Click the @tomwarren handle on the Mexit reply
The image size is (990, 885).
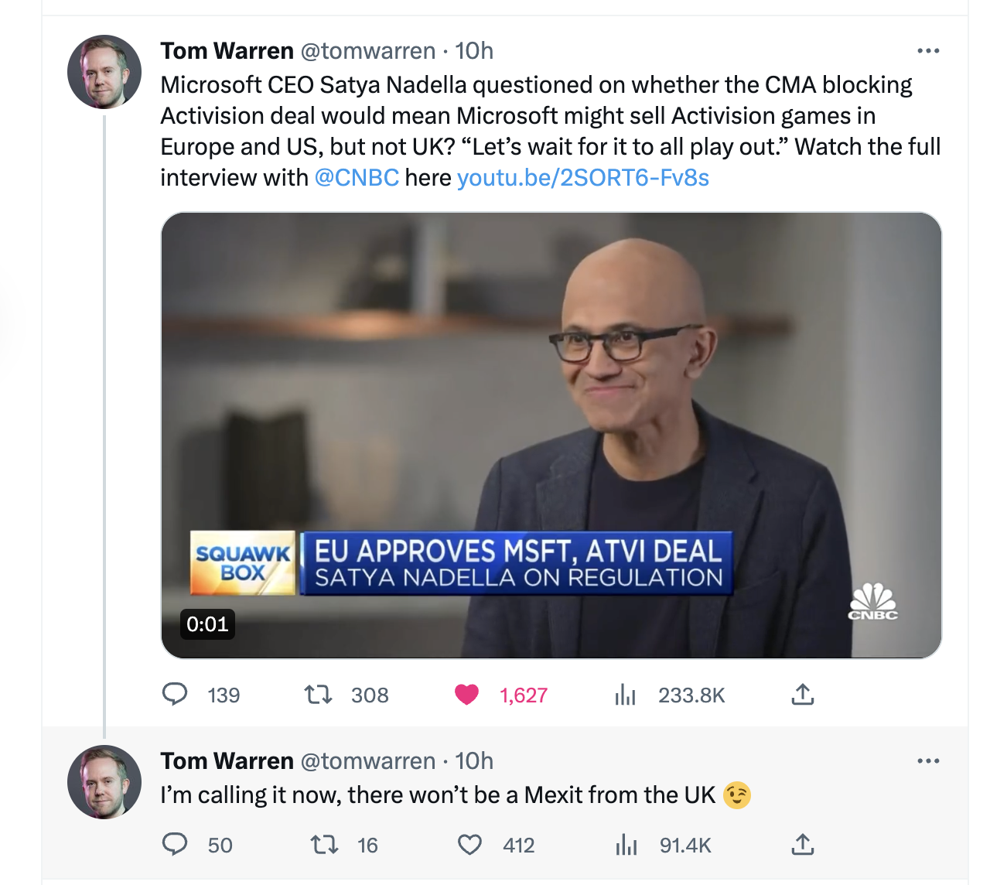367,761
